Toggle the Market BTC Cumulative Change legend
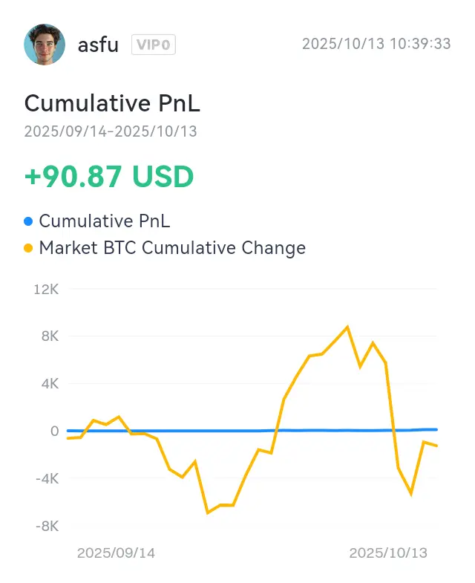This screenshot has width=475, height=583. coord(172,248)
